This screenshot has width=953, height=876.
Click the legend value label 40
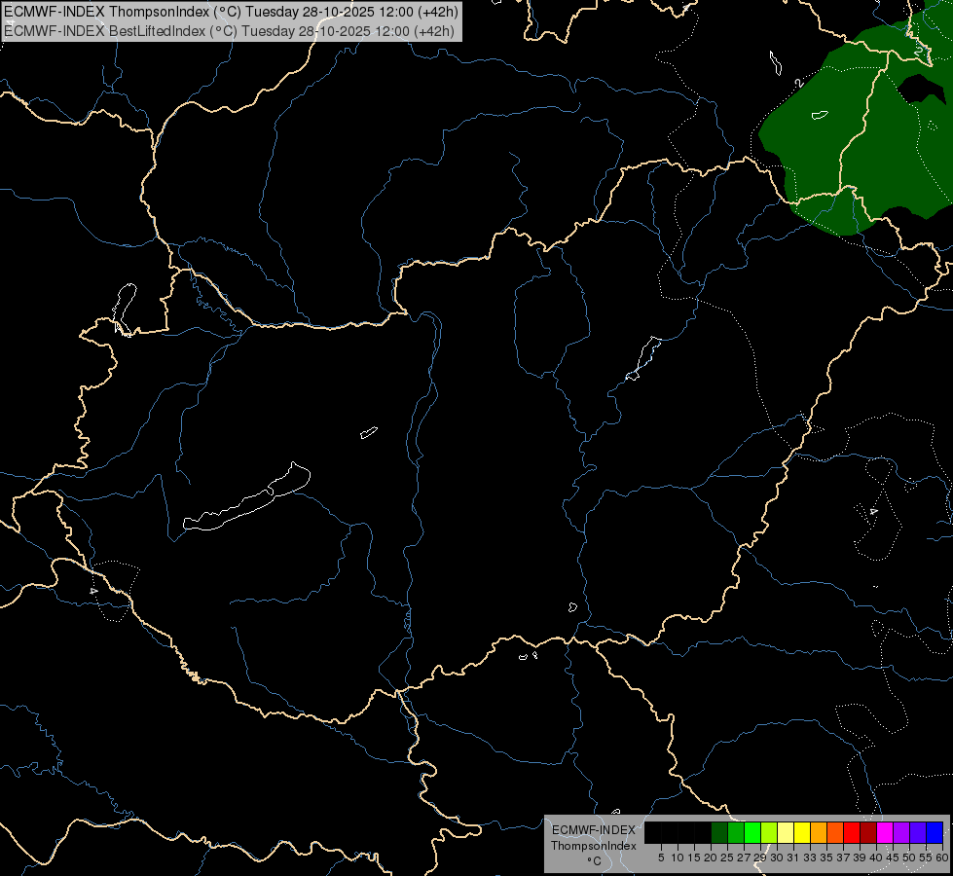point(876,858)
